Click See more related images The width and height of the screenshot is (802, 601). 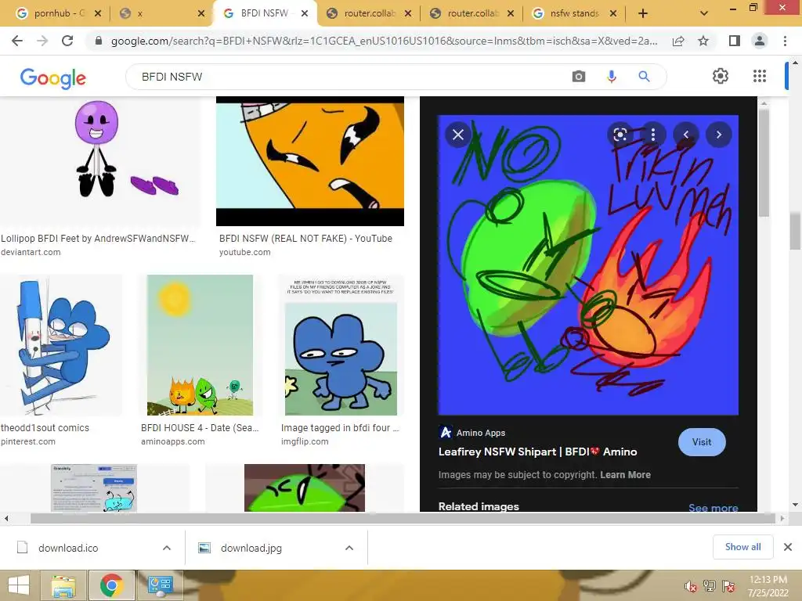(713, 508)
